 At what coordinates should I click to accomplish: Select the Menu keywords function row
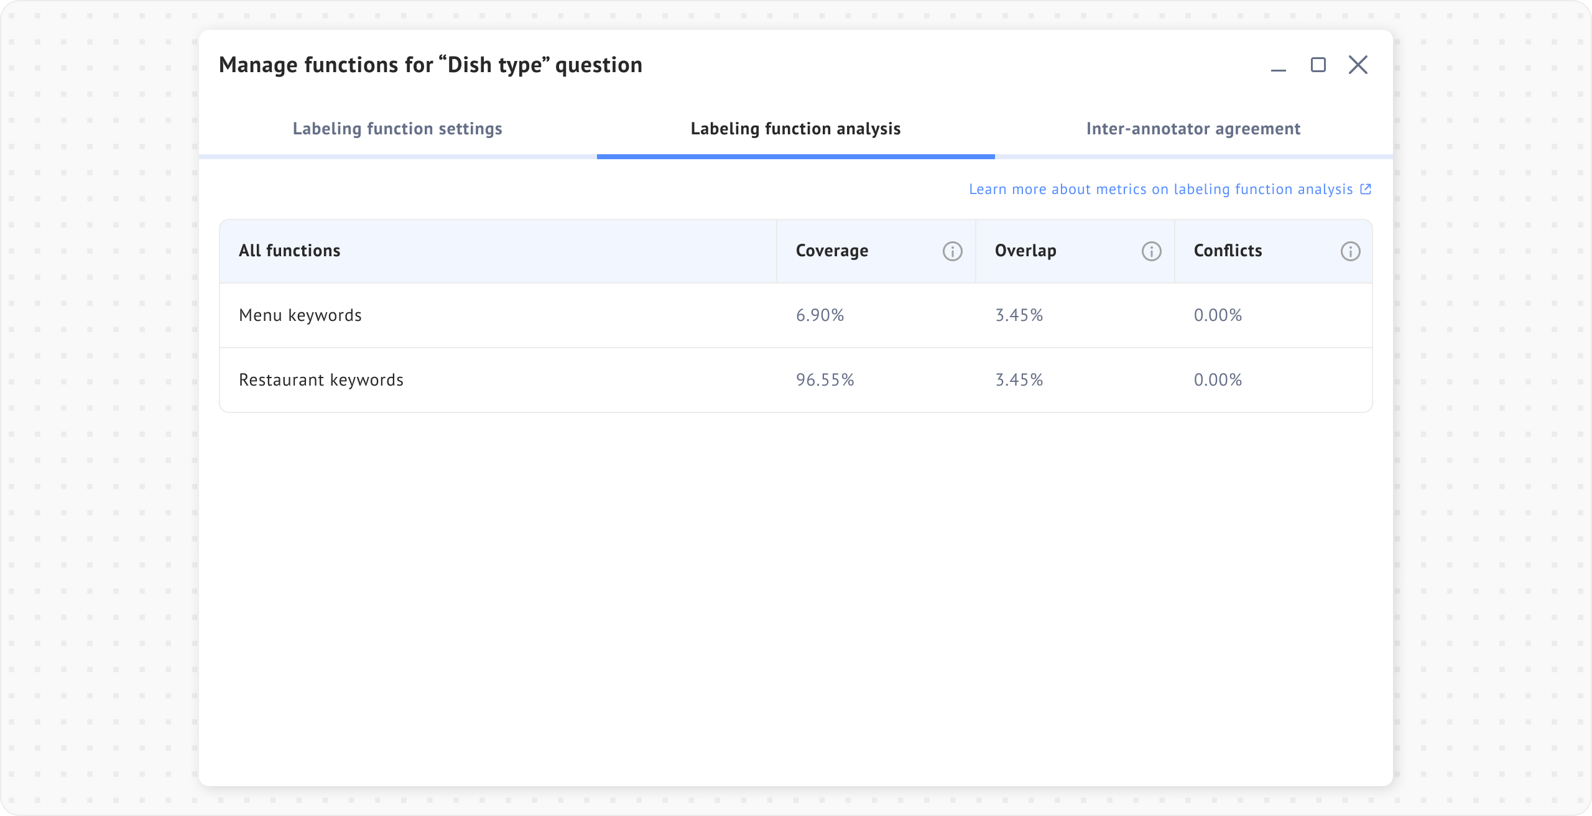300,315
